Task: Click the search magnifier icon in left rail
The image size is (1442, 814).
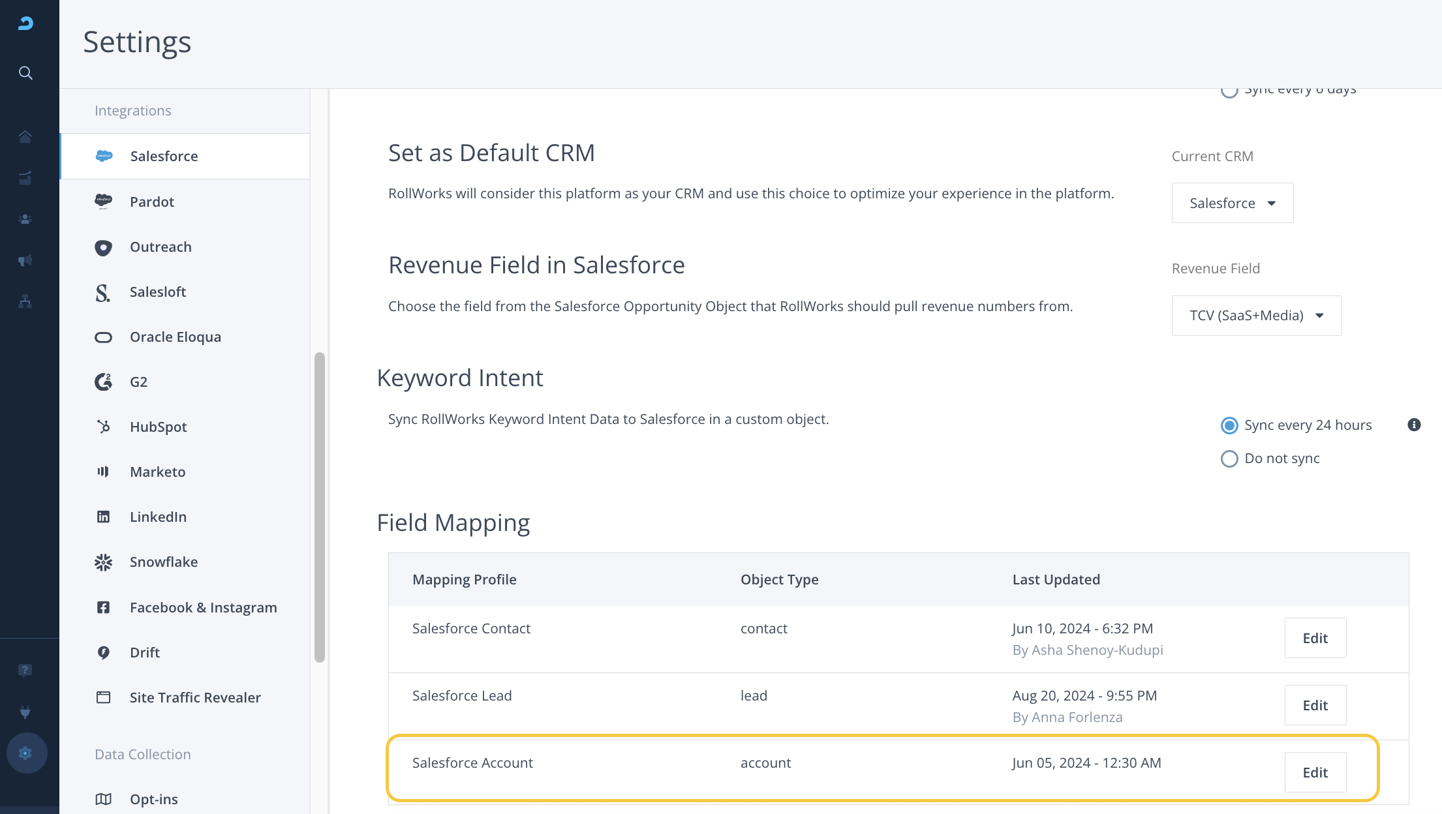Action: click(x=25, y=72)
